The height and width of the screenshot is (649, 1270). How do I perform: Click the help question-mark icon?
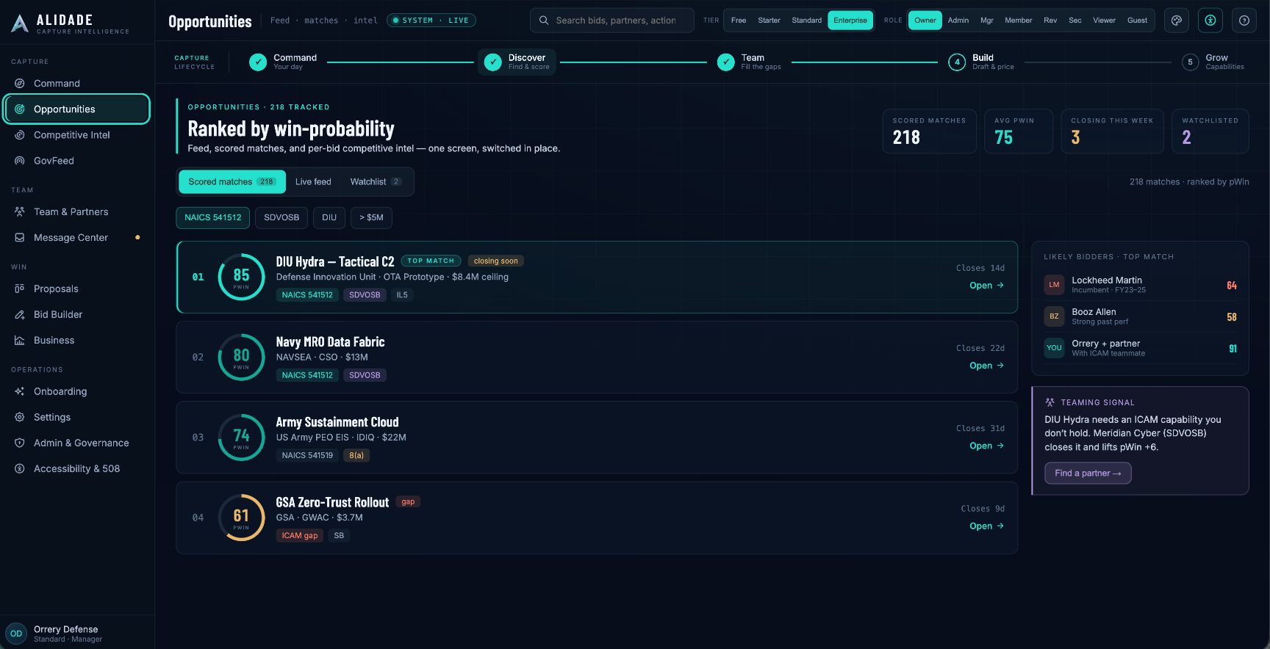(1244, 21)
